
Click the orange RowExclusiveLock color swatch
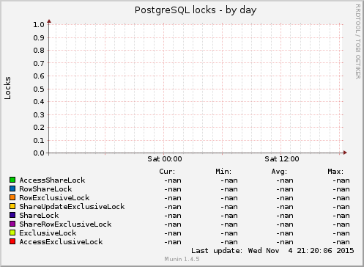[12, 197]
